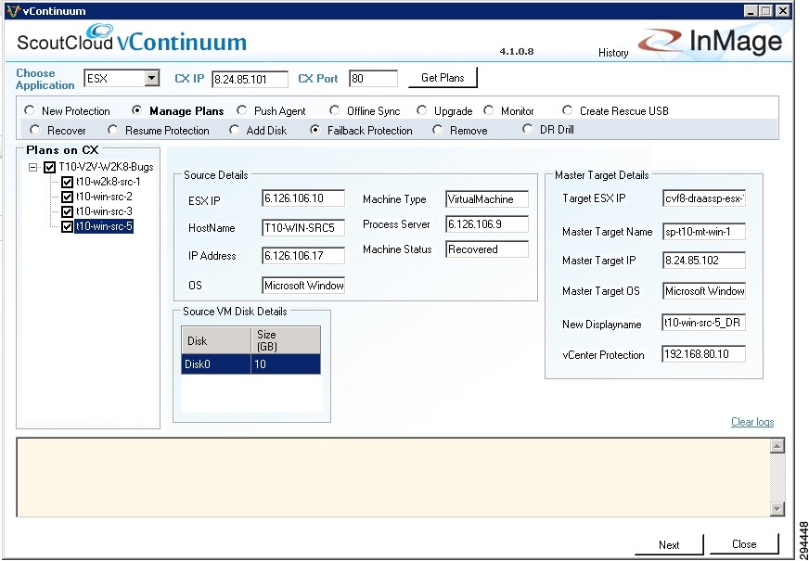The width and height of the screenshot is (809, 561).
Task: Click the log scrollbar down arrow
Action: [x=777, y=509]
